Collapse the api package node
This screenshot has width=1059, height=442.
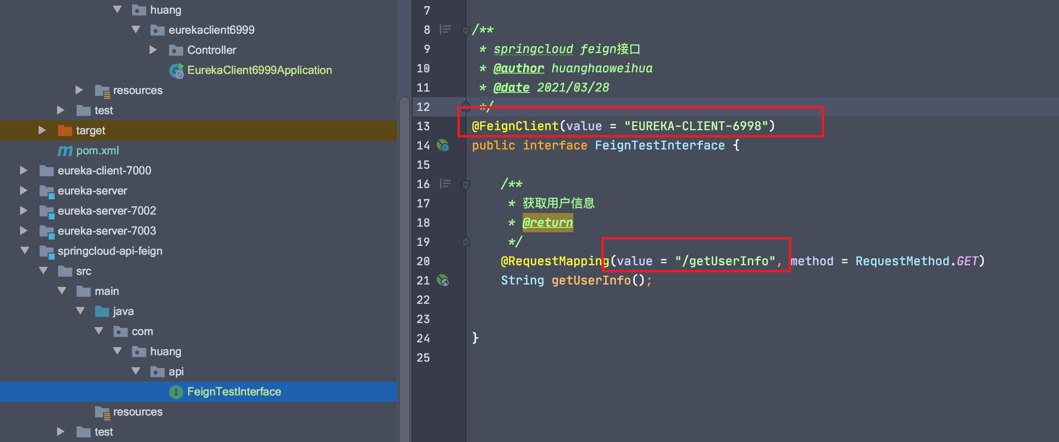pyautogui.click(x=135, y=371)
